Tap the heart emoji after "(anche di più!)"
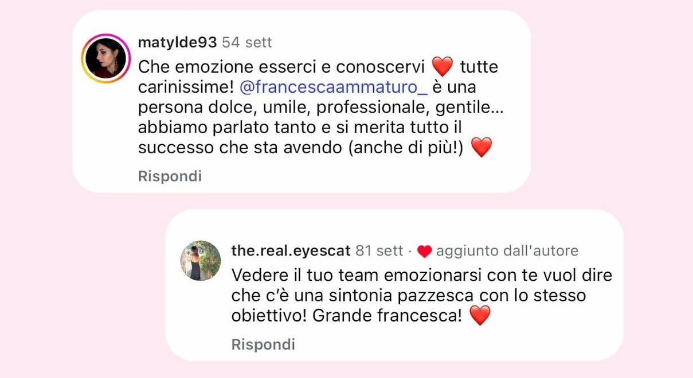 click(481, 148)
